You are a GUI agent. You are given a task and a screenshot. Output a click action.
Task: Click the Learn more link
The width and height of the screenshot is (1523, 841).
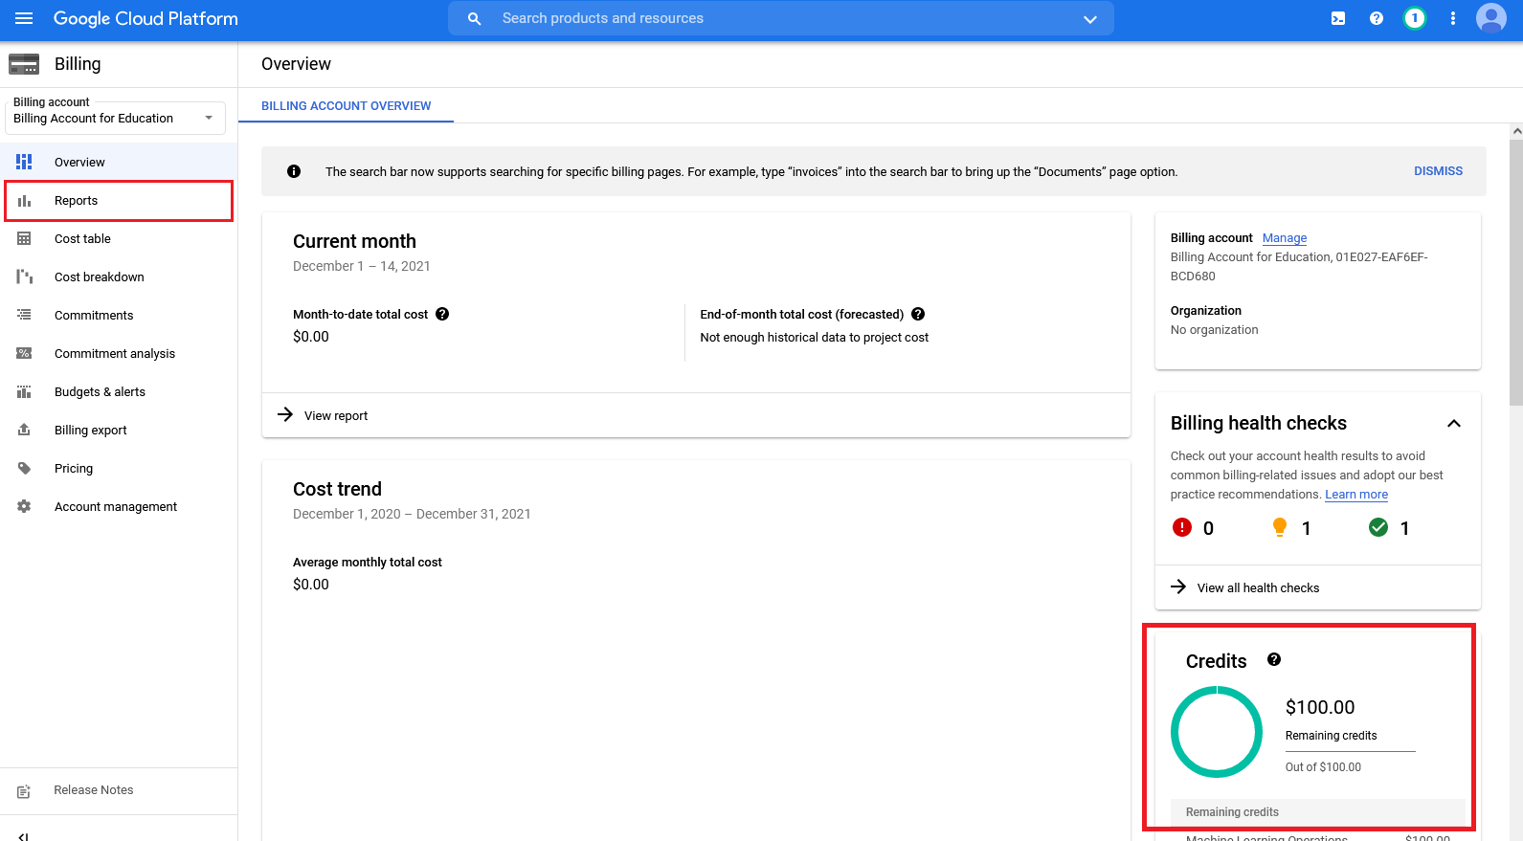click(1355, 495)
